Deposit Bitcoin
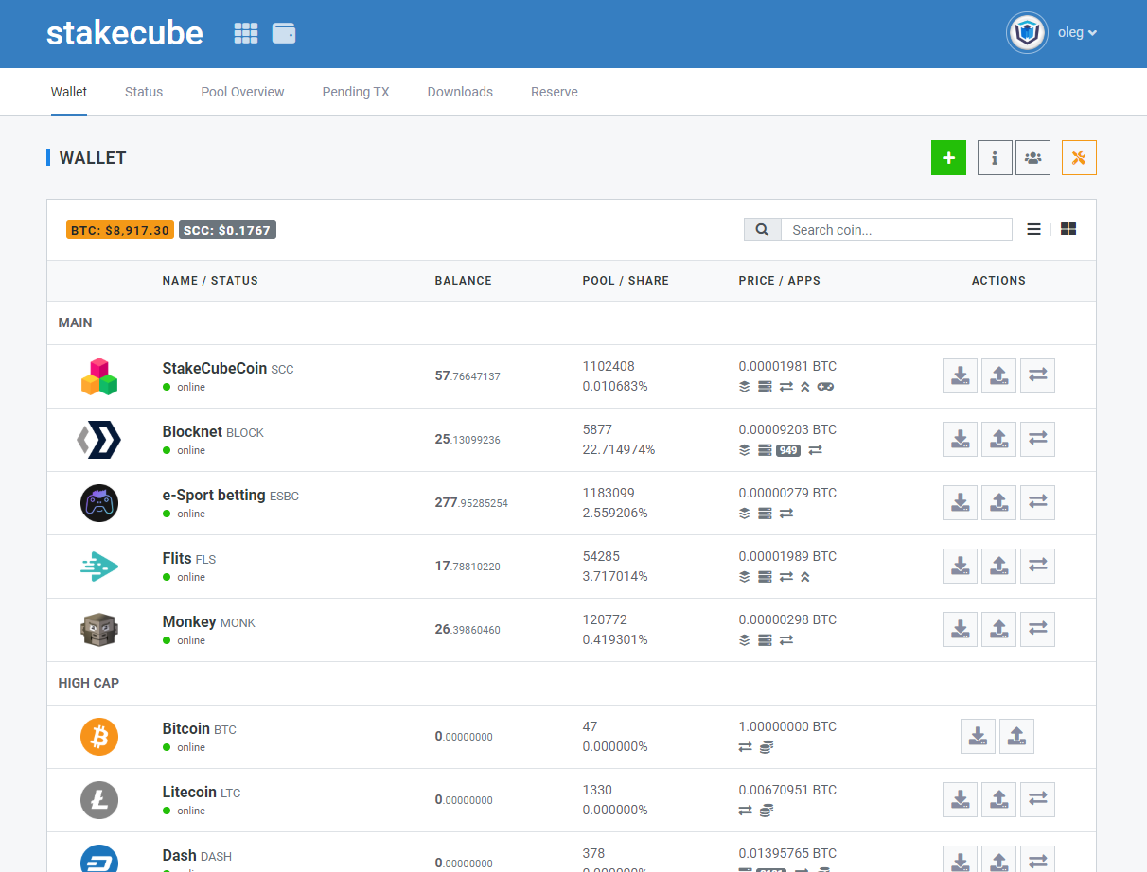The height and width of the screenshot is (872, 1147). point(979,736)
